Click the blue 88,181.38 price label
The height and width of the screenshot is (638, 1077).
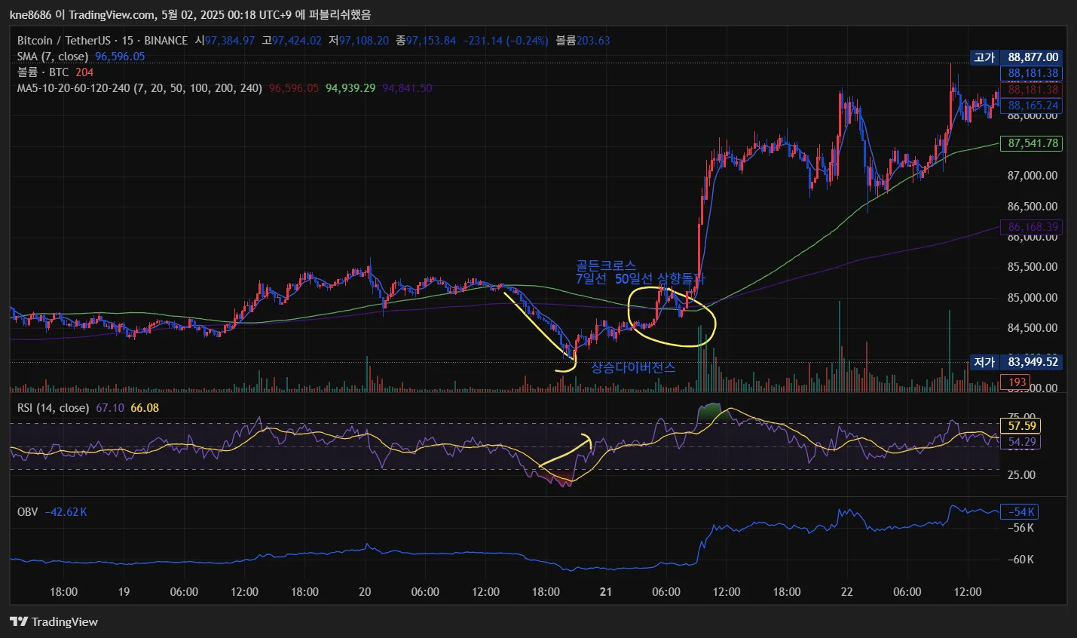tap(1032, 73)
